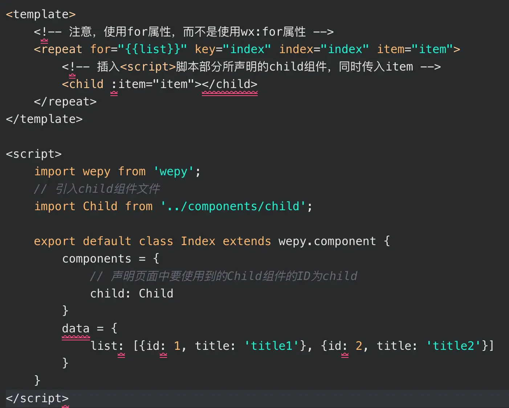
Task: Click the class name Index
Action: (198, 241)
